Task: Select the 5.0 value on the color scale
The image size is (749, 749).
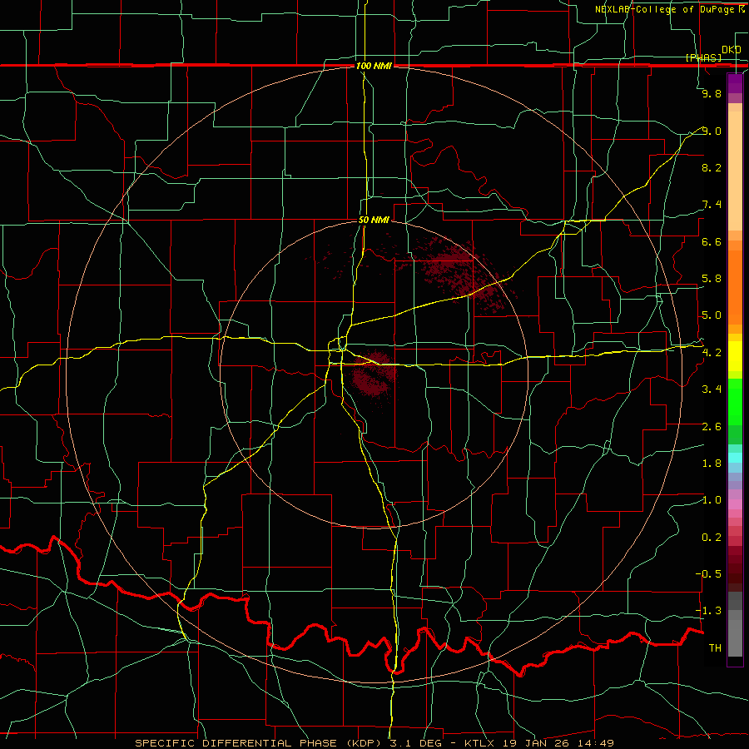Action: (x=712, y=315)
